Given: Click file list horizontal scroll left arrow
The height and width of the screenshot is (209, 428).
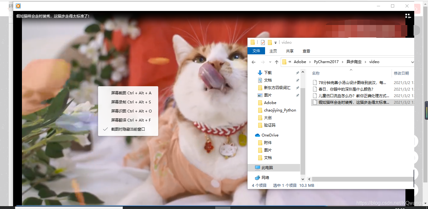Looking at the screenshot, I should [x=309, y=179].
